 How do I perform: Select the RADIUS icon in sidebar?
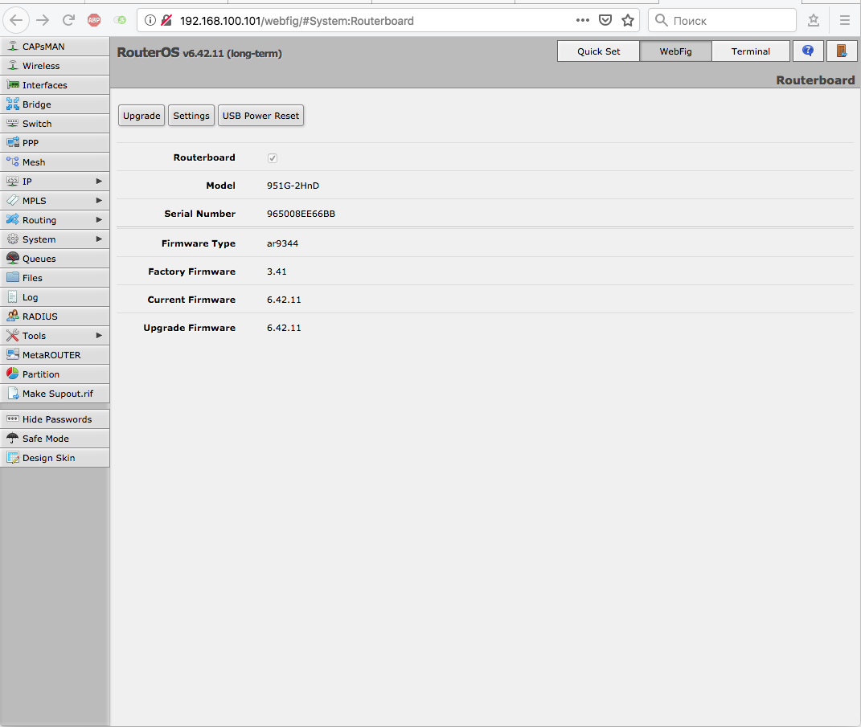[12, 316]
